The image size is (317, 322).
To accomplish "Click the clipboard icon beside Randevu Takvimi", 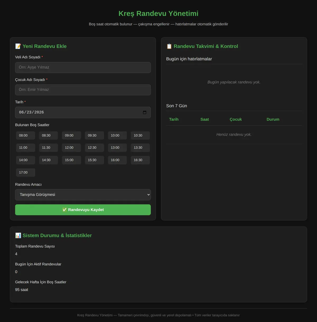I will [x=169, y=46].
